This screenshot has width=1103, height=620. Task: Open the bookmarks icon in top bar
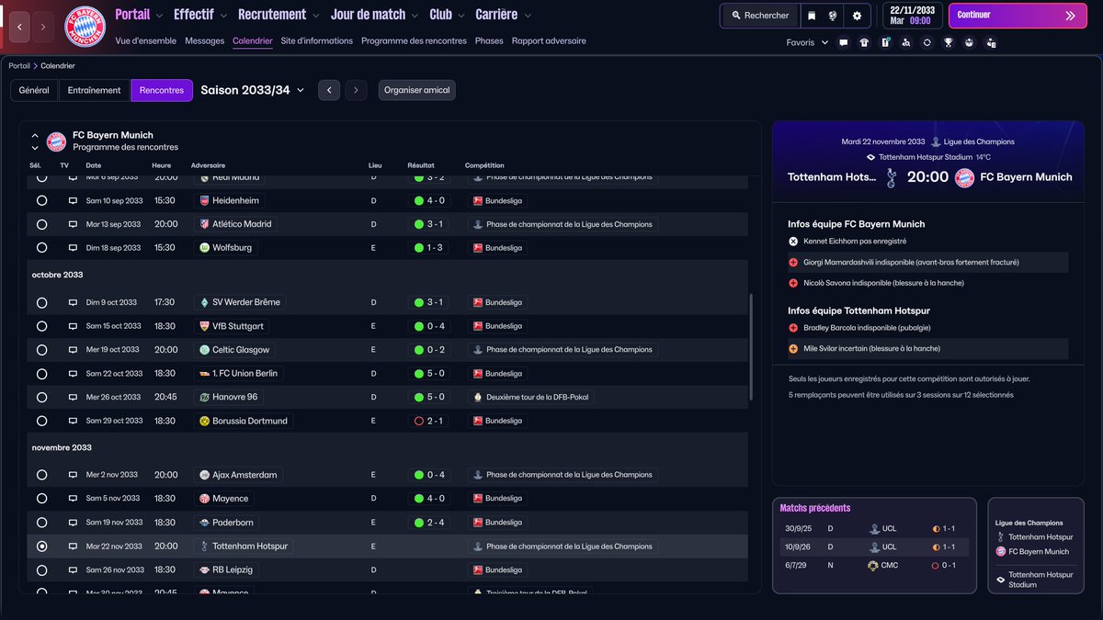pyautogui.click(x=812, y=16)
